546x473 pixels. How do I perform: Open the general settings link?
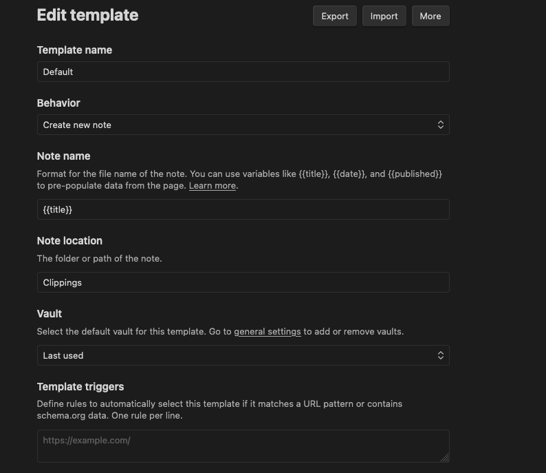point(267,332)
